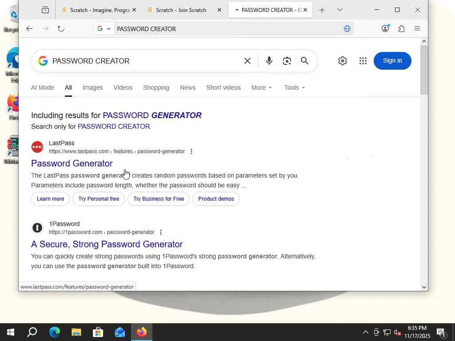
Task: Go back to the previous page
Action: tap(29, 29)
